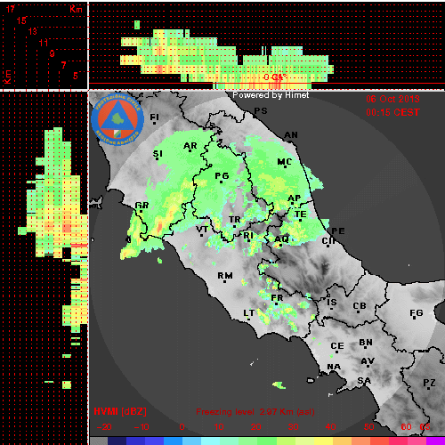This screenshot has height=445, width=445.
Task: Click the "Powered by Himet" text
Action: point(271,95)
